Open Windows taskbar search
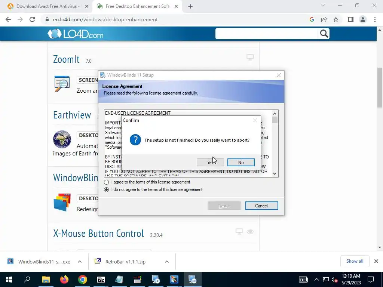Screen dimensions: 383x287 click(27, 280)
